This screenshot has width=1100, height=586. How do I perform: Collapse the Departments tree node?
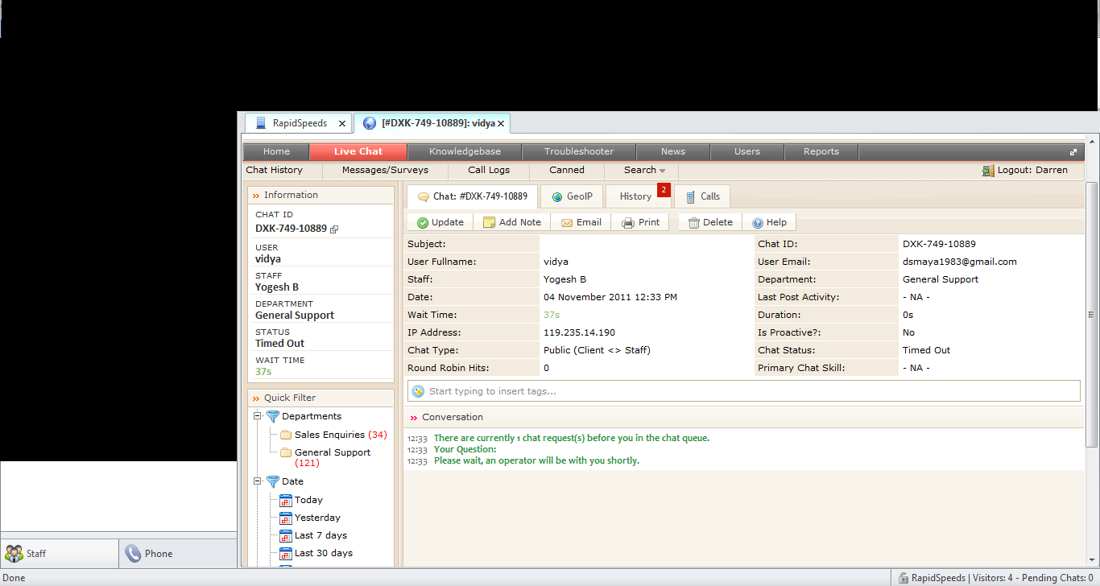pyautogui.click(x=258, y=416)
